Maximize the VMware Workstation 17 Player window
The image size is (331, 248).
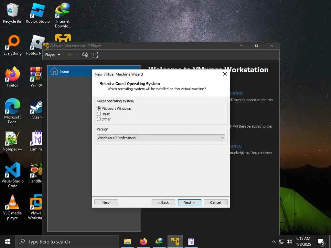256,46
